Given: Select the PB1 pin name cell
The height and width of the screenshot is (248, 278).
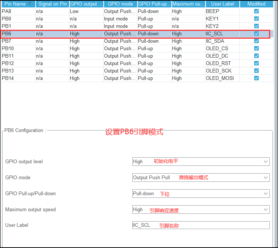Looking at the screenshot, I should [18, 26].
